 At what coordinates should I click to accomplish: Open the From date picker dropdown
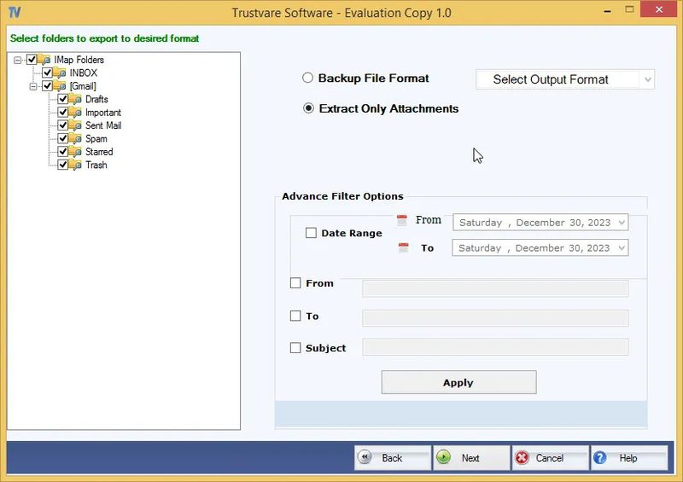coord(622,223)
